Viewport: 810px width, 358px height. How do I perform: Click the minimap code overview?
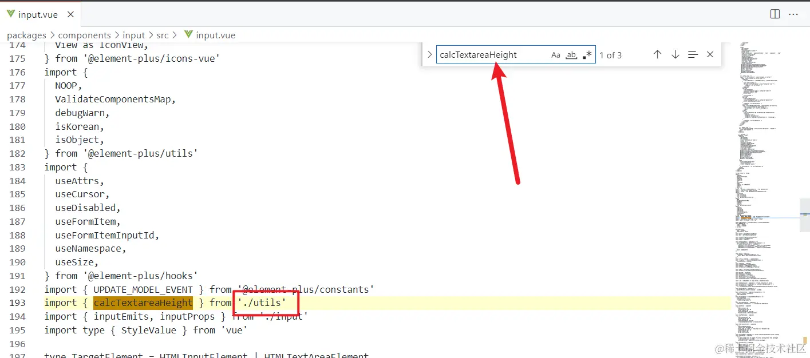pos(765,200)
